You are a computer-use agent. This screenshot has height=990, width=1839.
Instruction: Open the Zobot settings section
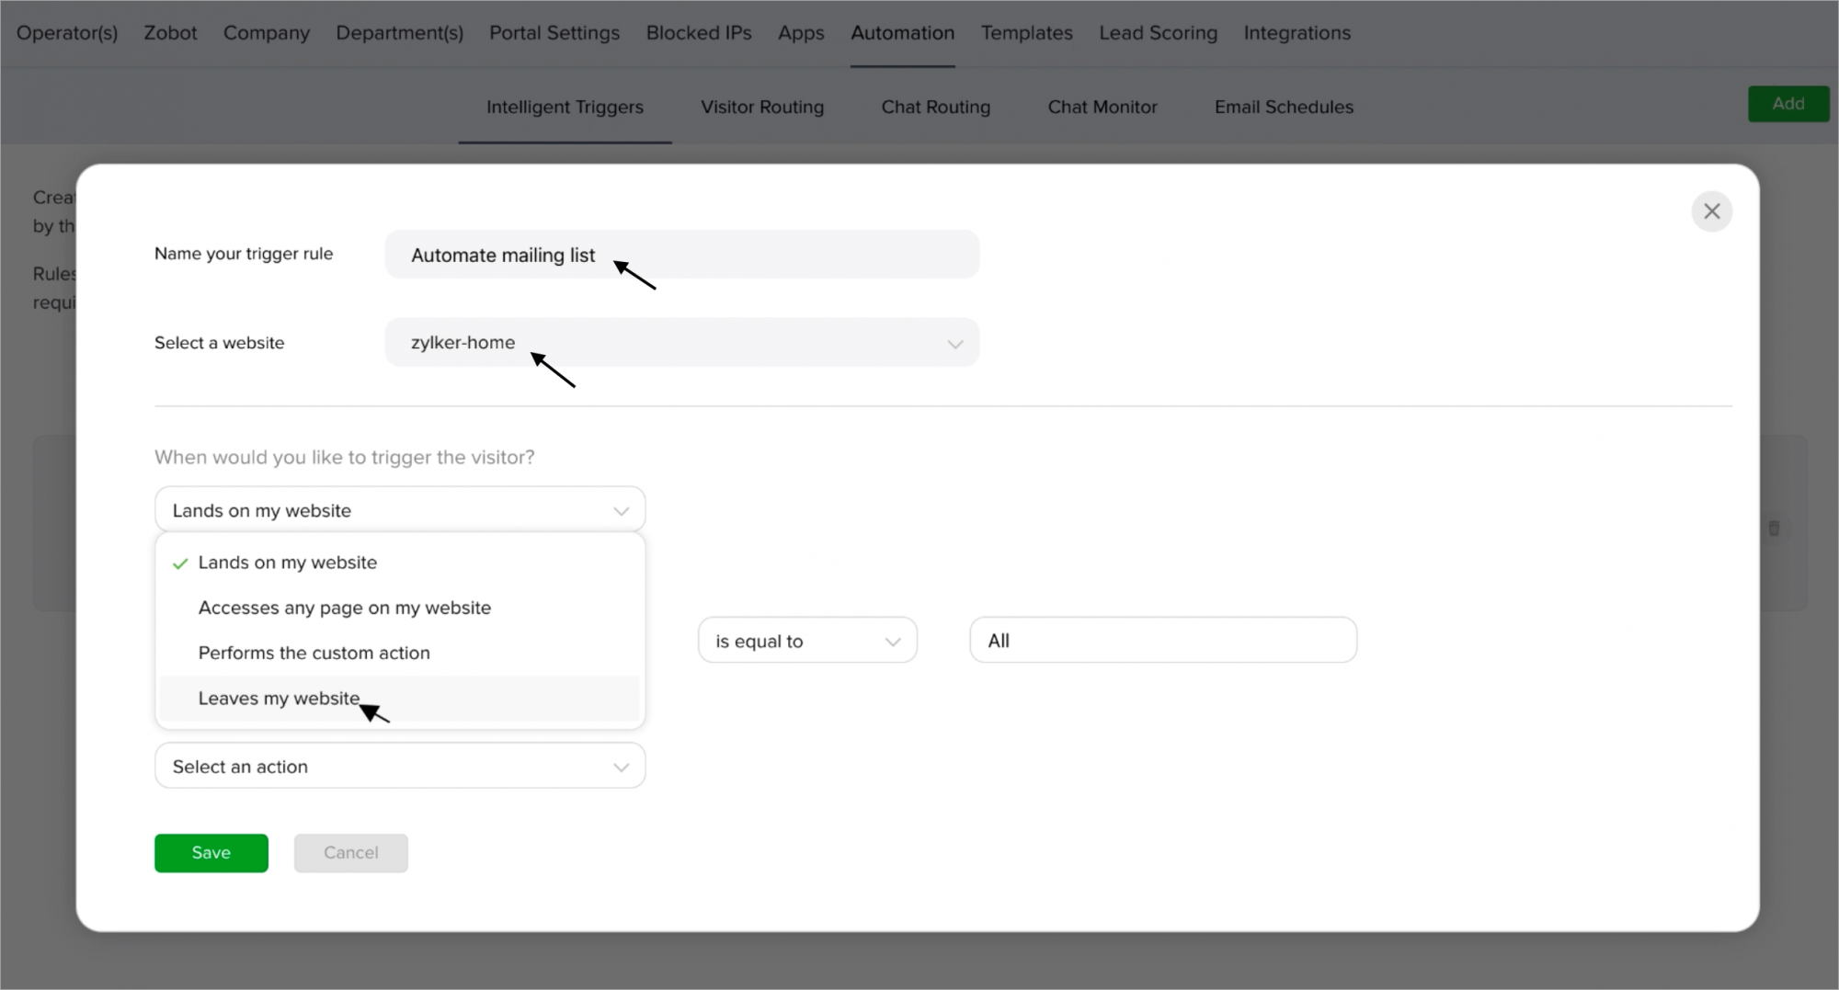click(x=170, y=33)
